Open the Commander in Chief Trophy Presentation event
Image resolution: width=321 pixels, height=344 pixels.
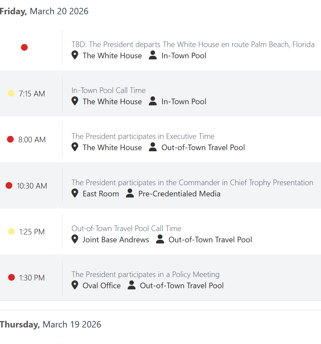click(x=192, y=182)
